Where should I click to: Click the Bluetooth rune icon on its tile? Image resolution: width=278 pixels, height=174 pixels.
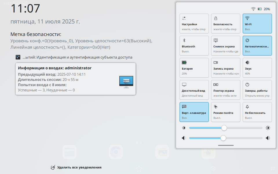(x=184, y=40)
